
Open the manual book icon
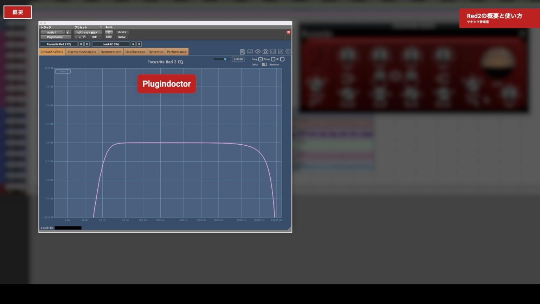(x=250, y=51)
